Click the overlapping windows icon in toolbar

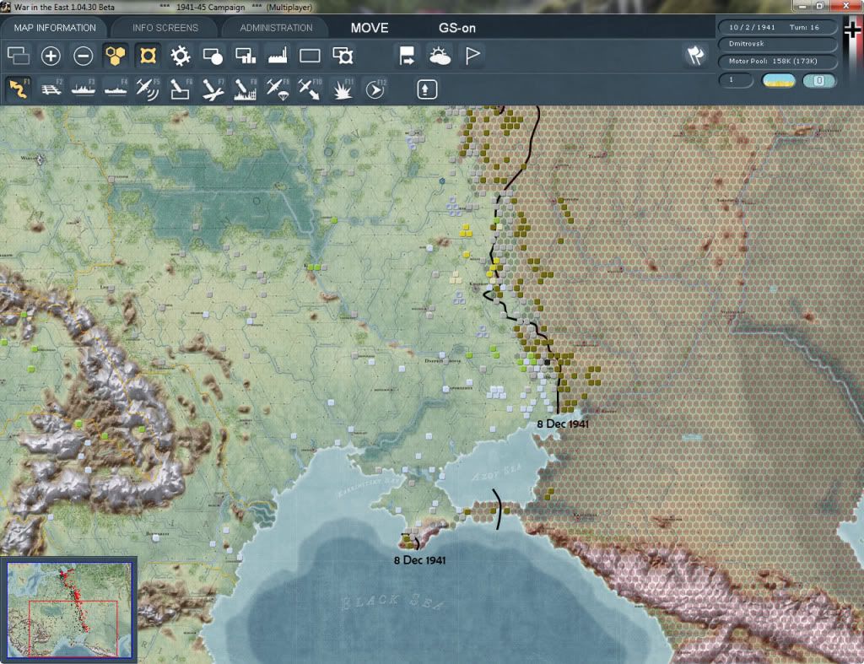(x=19, y=56)
